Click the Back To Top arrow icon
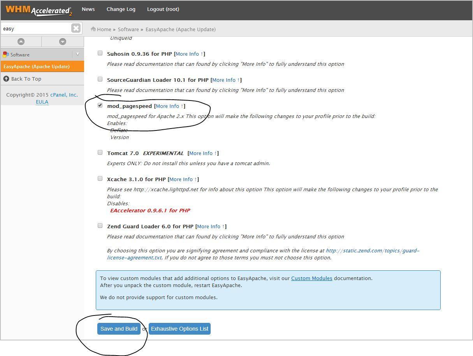473x356 pixels. (6, 79)
